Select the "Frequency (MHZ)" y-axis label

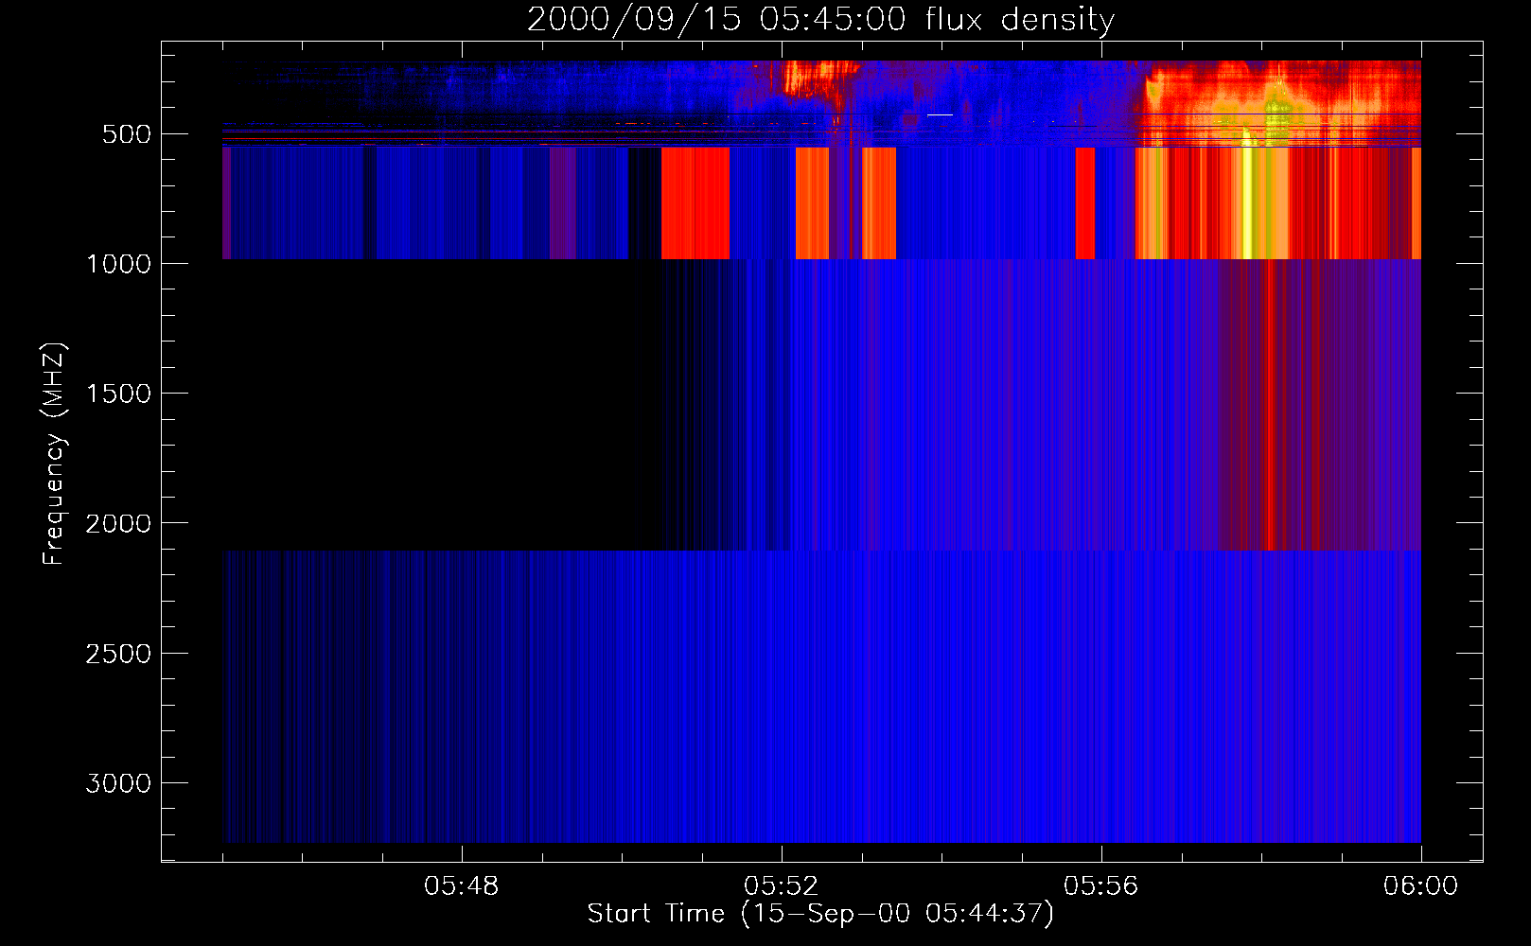point(54,454)
